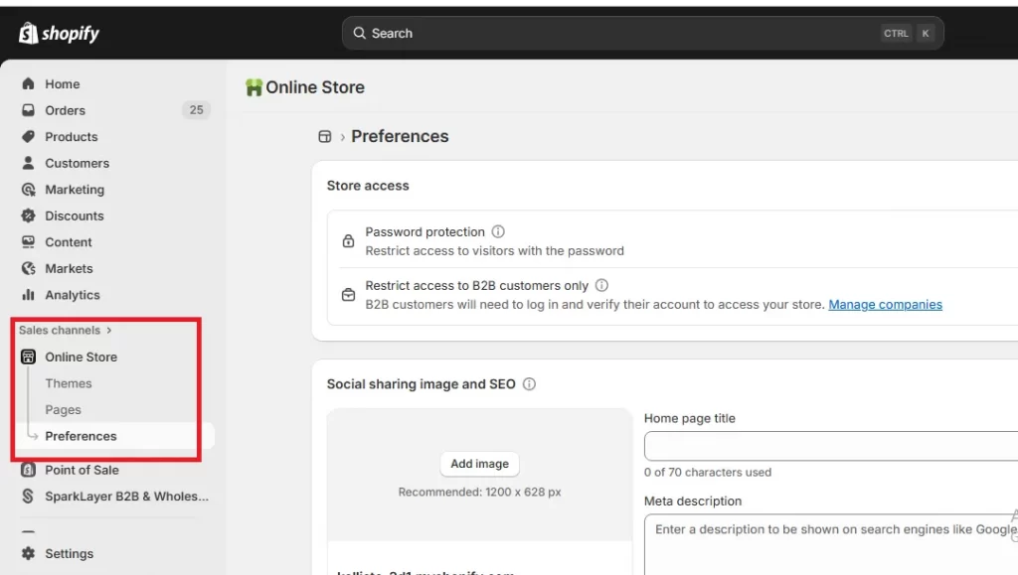The height and width of the screenshot is (575, 1018).
Task: Click the Social sharing image and SEO info icon
Action: (530, 383)
